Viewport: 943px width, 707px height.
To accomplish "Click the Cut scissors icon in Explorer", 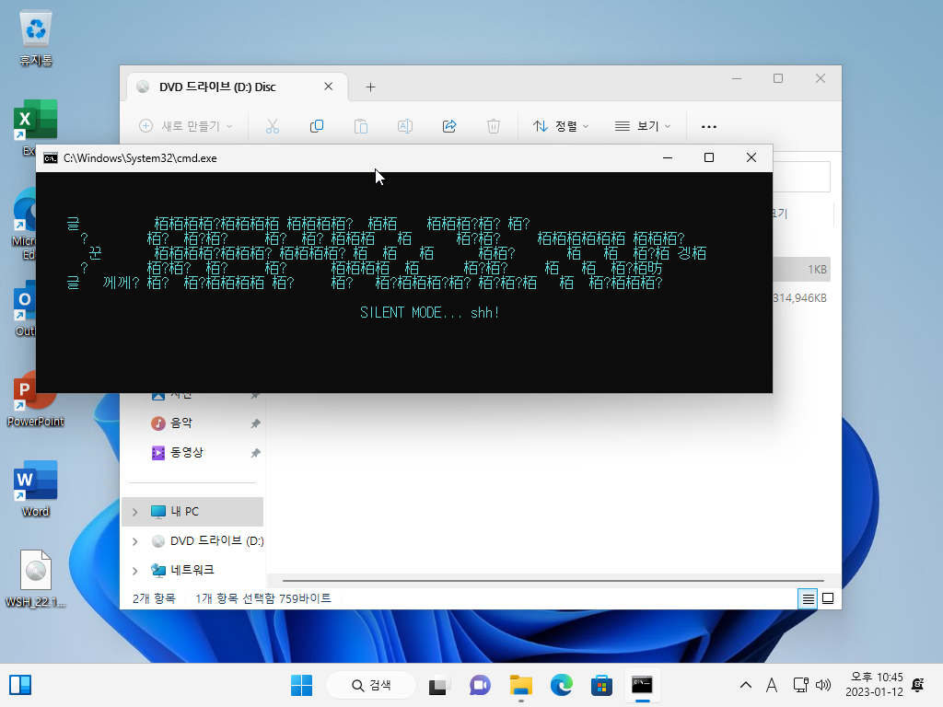I will 273,126.
